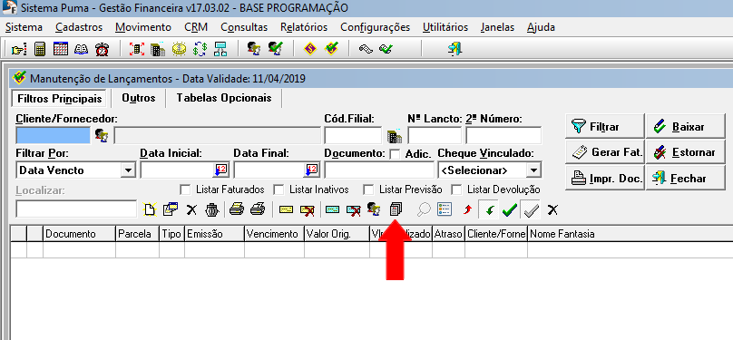Click the yellow card with red X icon
The width and height of the screenshot is (733, 340).
(308, 210)
